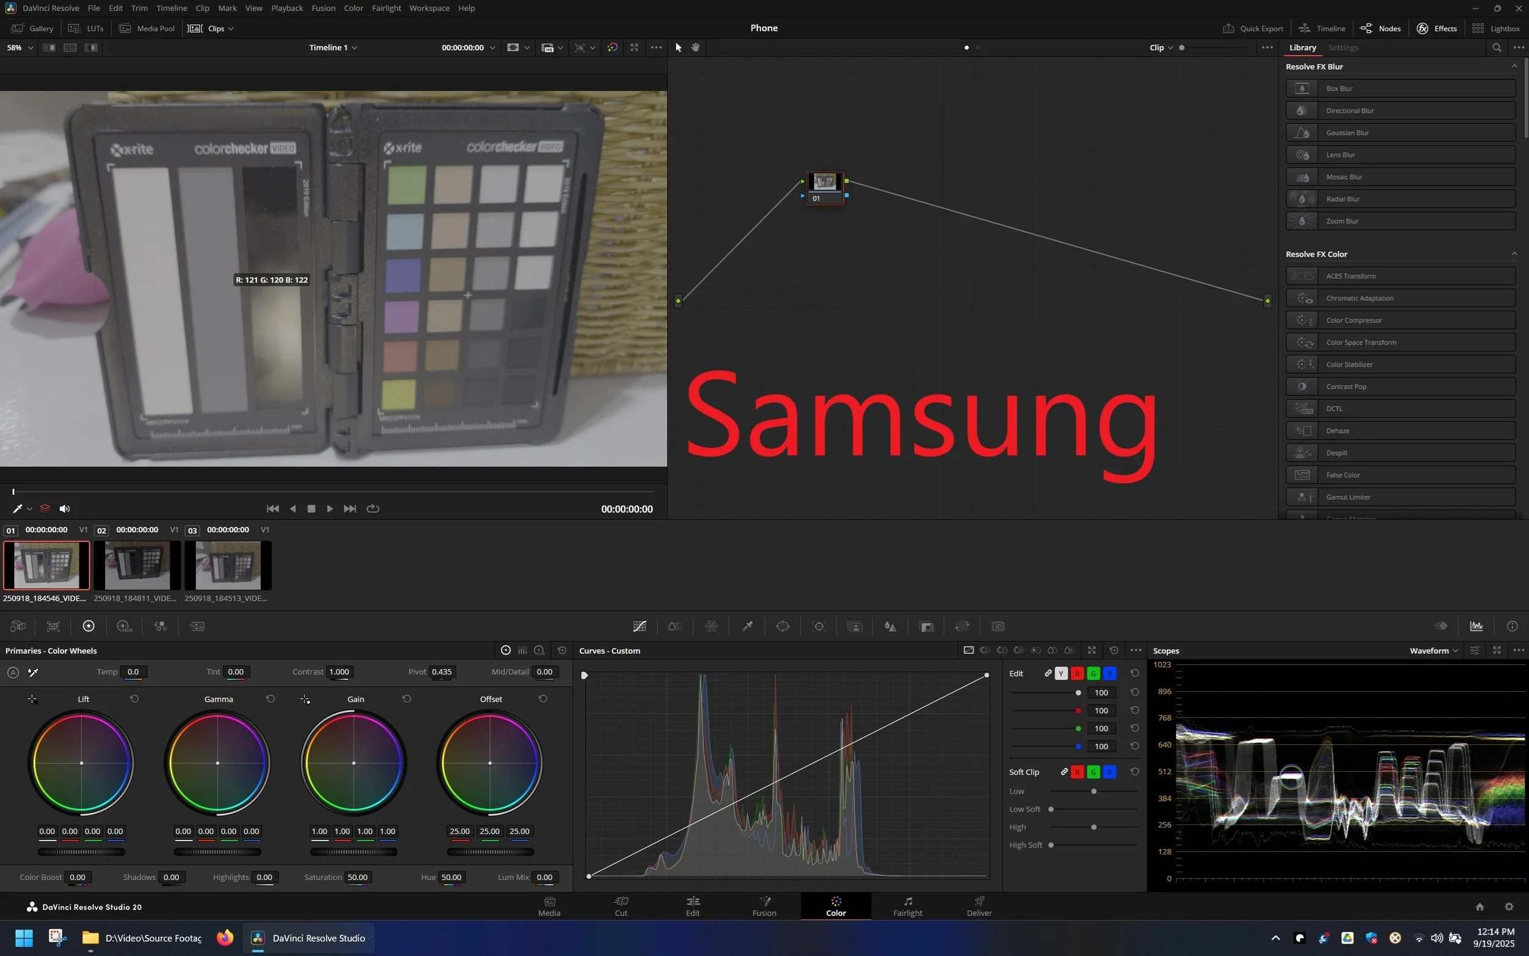Screen dimensions: 1529x956
Task: Click the Gain white point picker
Action: [x=305, y=698]
